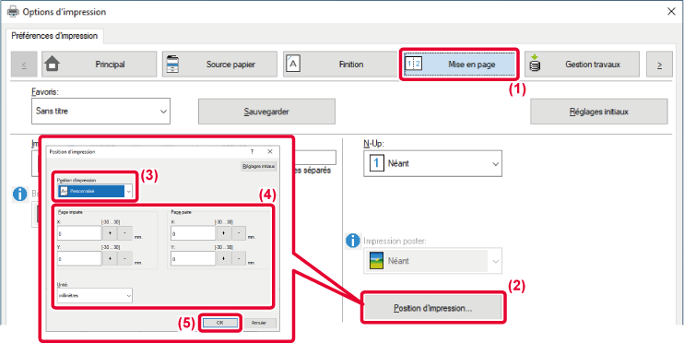The width and height of the screenshot is (684, 343).
Task: Click the info icon beside Impression poster
Action: (352, 240)
